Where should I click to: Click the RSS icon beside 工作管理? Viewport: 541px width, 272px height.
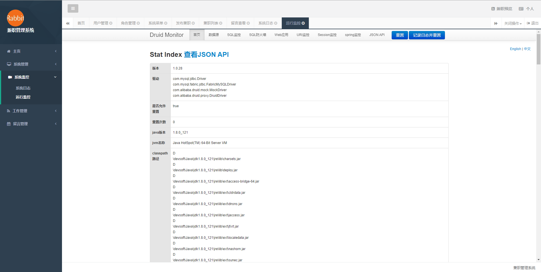click(x=8, y=111)
